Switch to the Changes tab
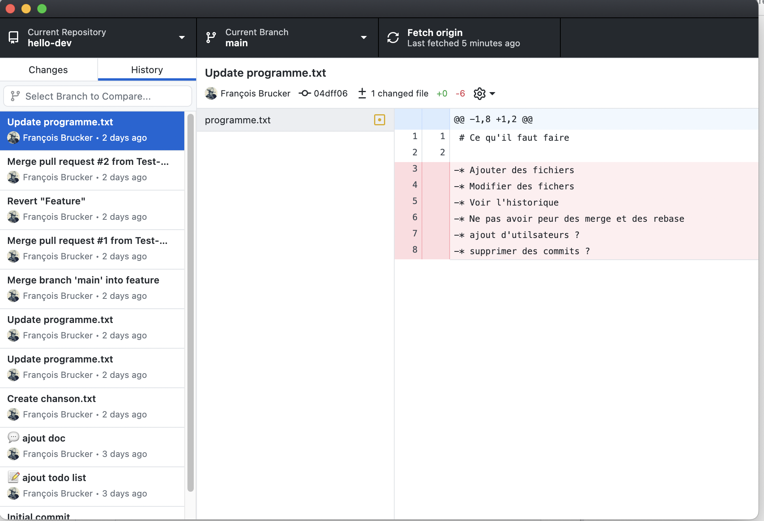Image resolution: width=764 pixels, height=521 pixels. click(x=48, y=70)
